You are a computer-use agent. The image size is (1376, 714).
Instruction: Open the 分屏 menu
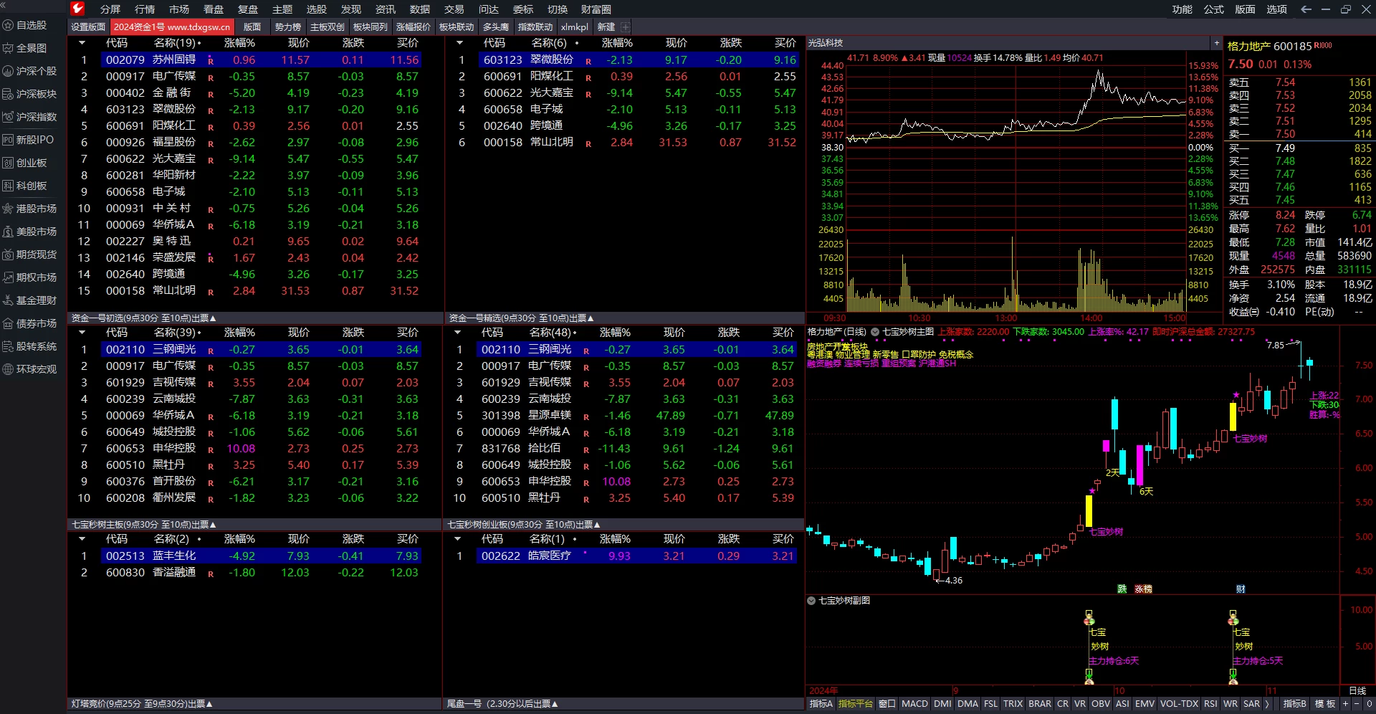click(x=110, y=9)
